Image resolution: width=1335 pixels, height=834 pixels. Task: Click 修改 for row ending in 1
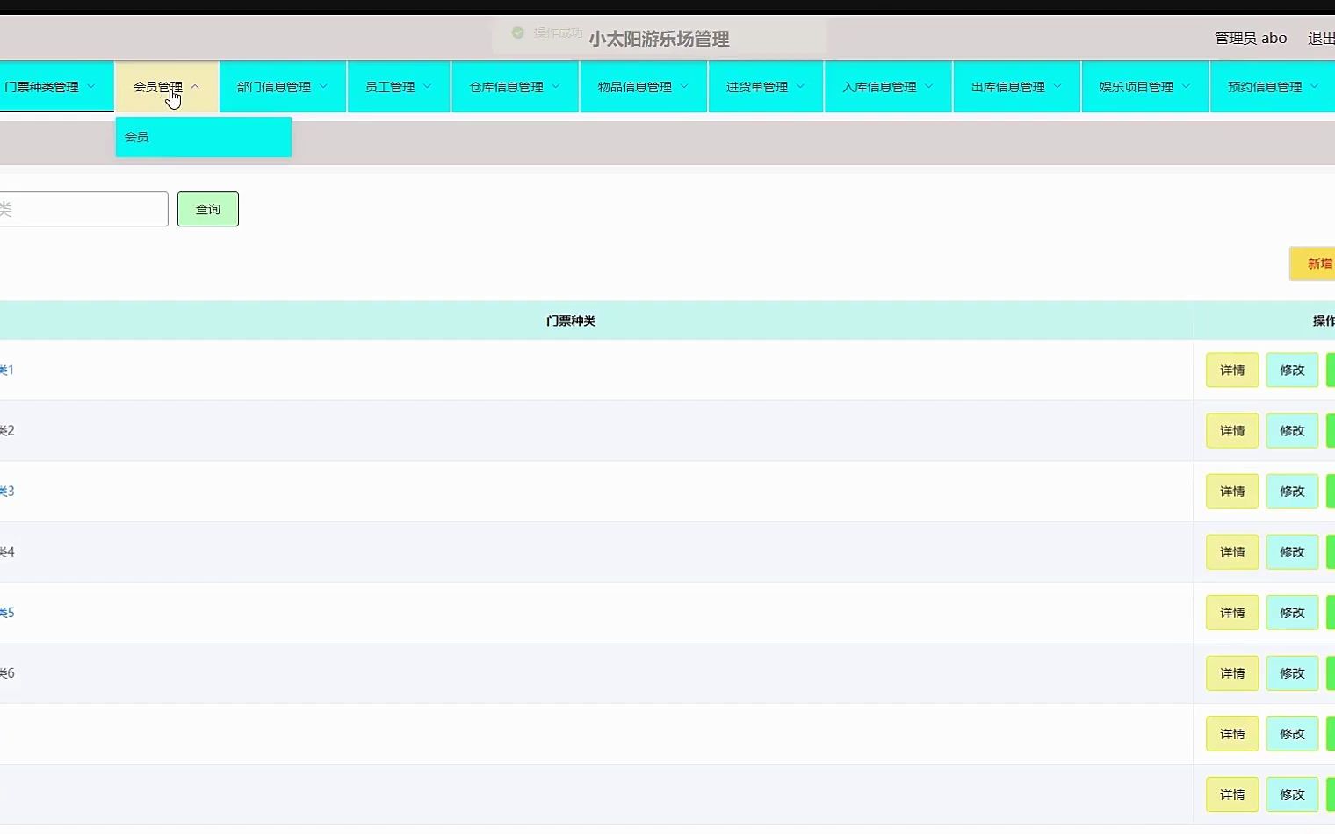(x=1292, y=370)
